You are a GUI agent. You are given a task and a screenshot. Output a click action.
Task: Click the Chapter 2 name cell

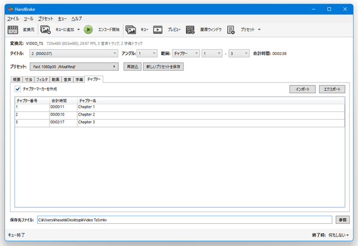click(211, 115)
